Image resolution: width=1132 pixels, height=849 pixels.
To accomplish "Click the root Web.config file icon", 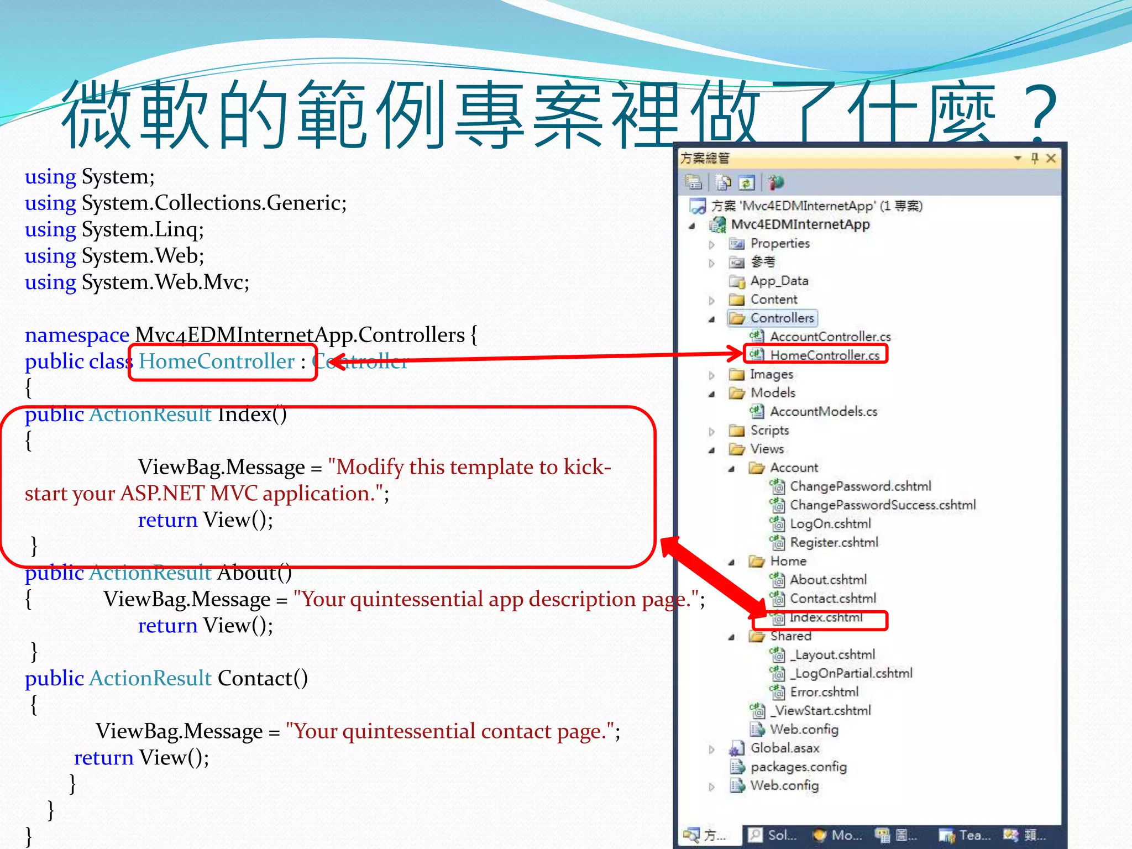I will 737,785.
